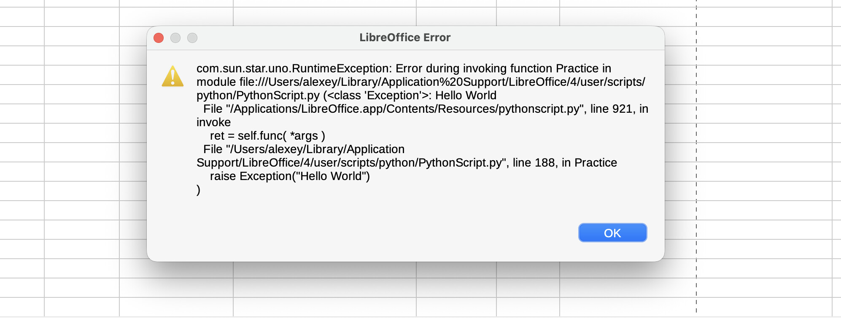Click the yellow warning triangle icon

pos(173,77)
